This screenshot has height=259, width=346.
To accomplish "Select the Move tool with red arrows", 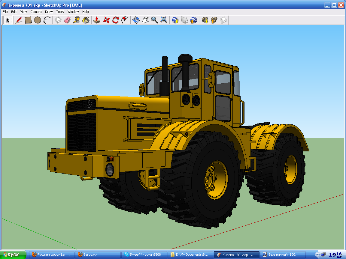I will tap(106, 20).
